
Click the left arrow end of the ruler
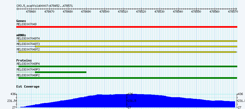point(17,9)
